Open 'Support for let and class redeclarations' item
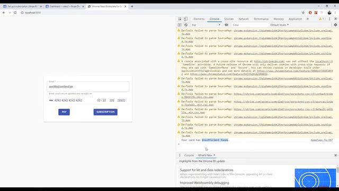The width and height of the screenshot is (339, 191). pyautogui.click(x=207, y=170)
